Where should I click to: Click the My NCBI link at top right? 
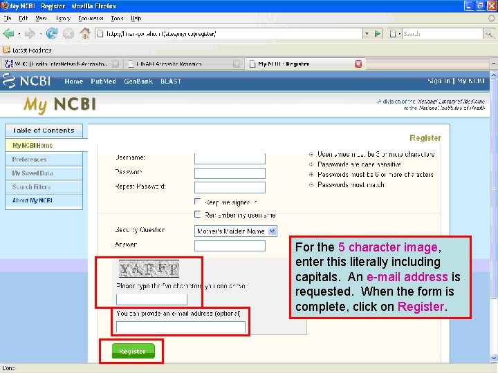(x=471, y=81)
